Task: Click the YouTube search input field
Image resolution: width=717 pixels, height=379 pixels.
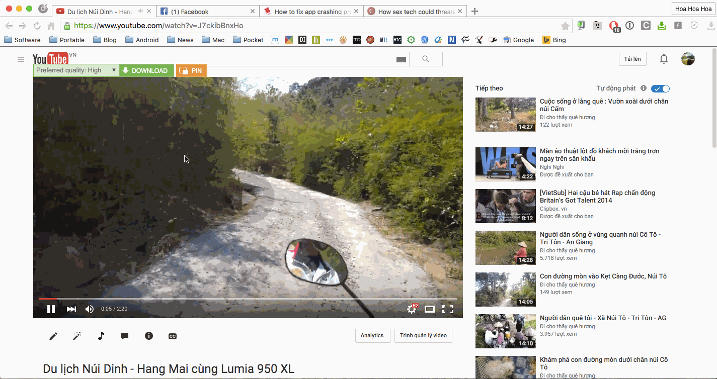Action: click(x=255, y=59)
